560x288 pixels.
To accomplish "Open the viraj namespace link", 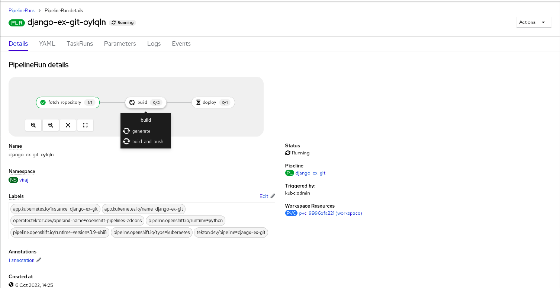I will [x=24, y=180].
